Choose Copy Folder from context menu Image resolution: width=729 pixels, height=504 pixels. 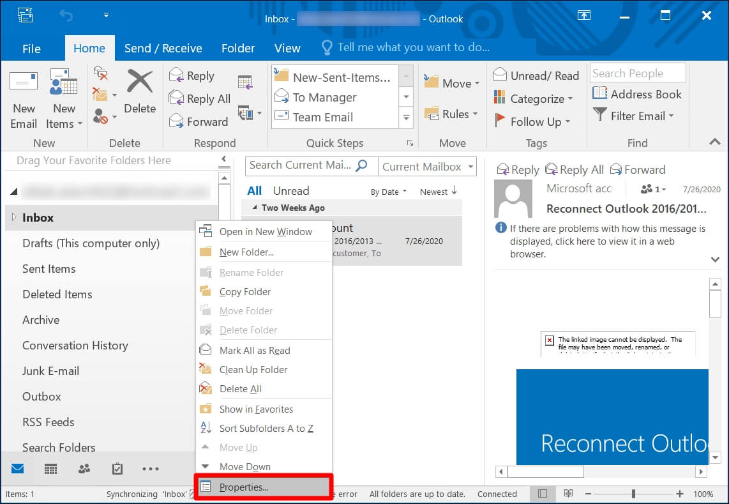tap(264, 292)
